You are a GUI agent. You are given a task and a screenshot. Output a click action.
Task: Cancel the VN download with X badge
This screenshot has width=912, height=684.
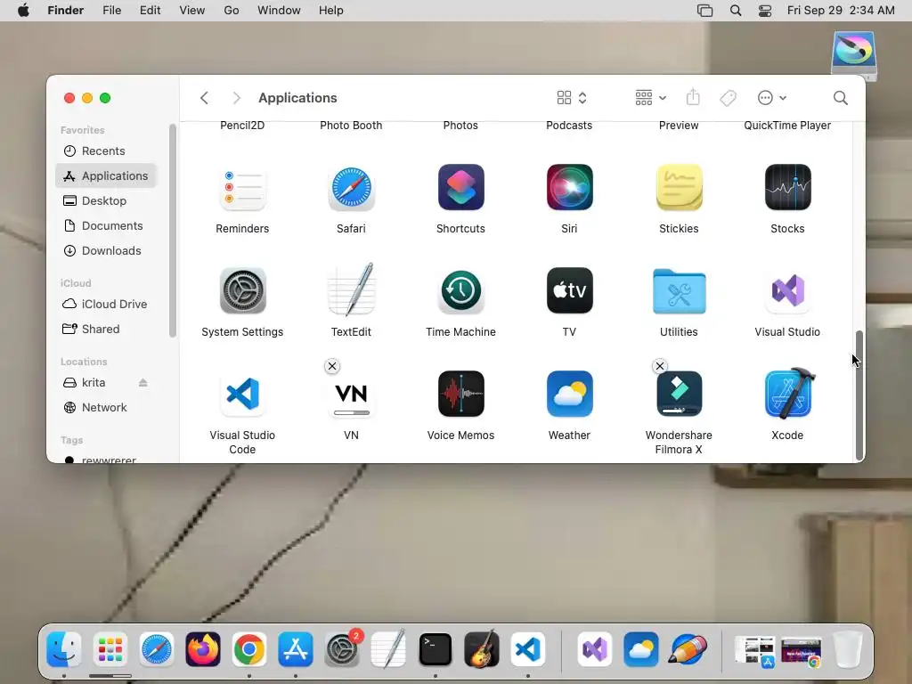tap(332, 366)
